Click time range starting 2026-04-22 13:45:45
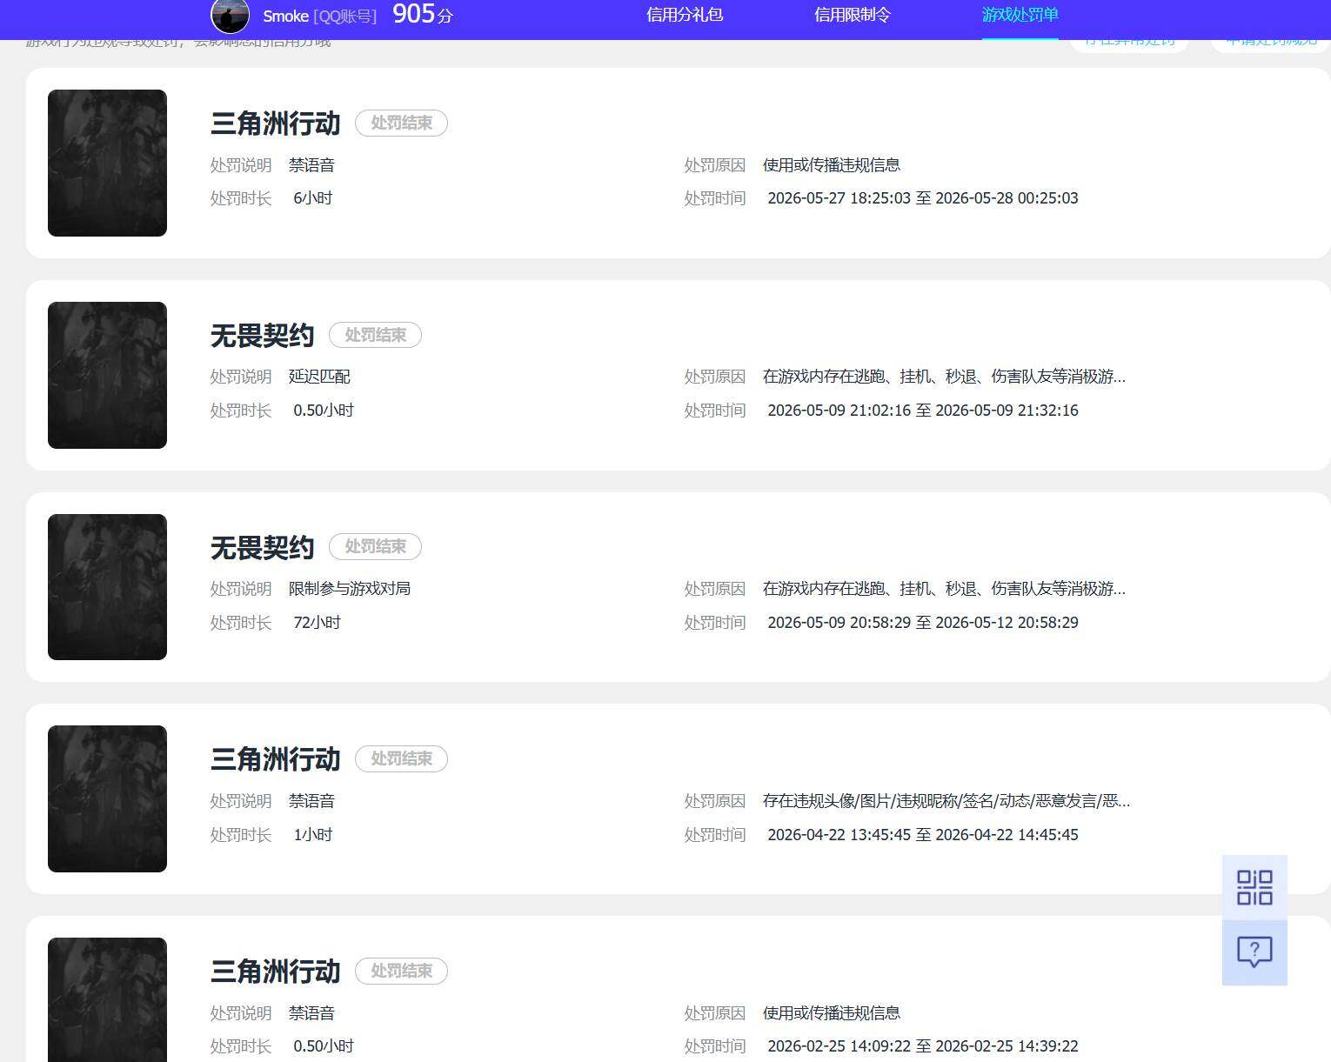This screenshot has height=1062, width=1331. click(923, 835)
